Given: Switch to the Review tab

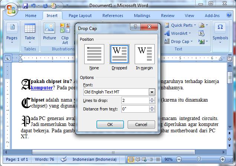Looking at the screenshot, I should click(x=168, y=16).
